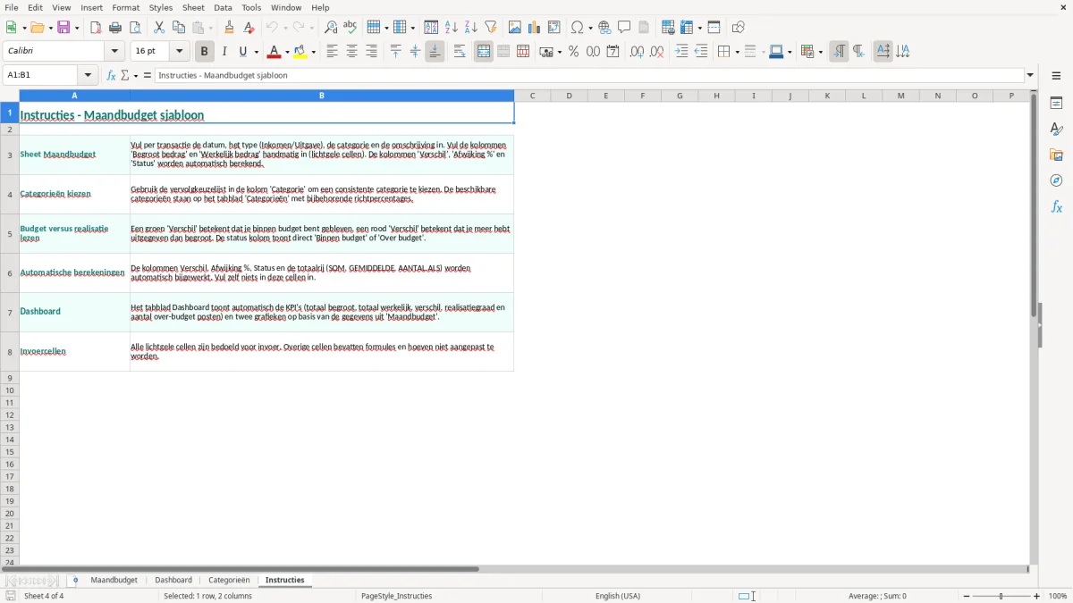Click Clear Direct Formatting icon
Screen dimensions: 1073x603
click(x=249, y=28)
